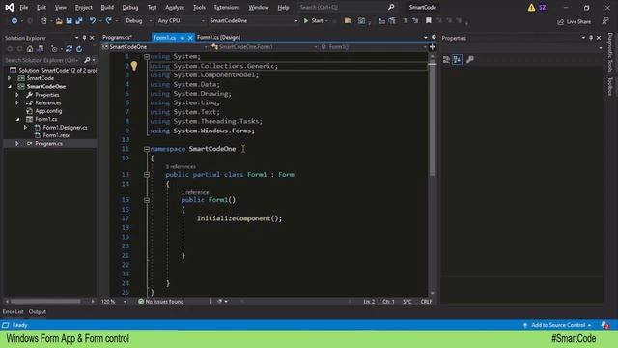Viewport: 618px width, 348px height.
Task: Expand the SmartCode project node
Action: (10, 78)
